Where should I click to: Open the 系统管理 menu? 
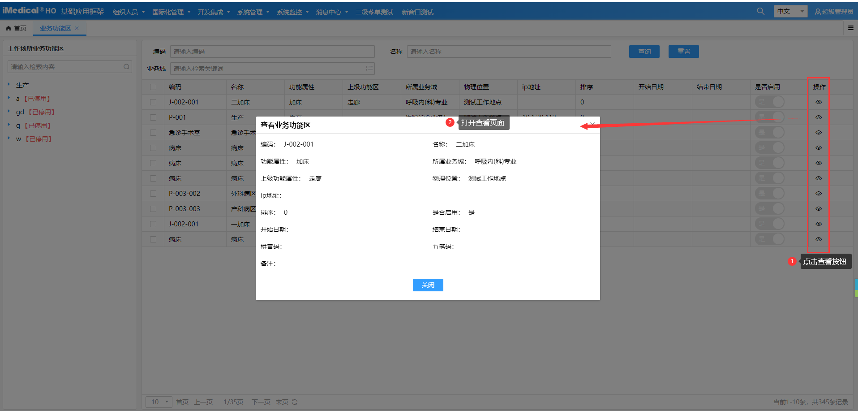[x=253, y=12]
